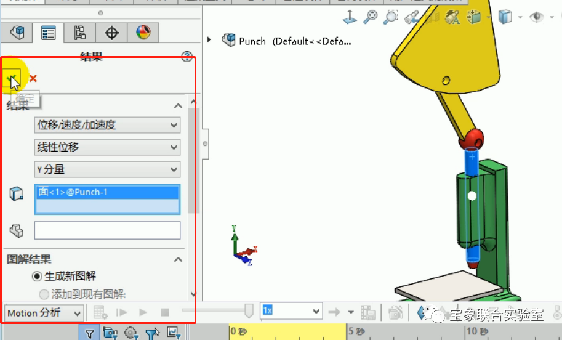Screen dimensions: 562x340
Task: Open the DisplayManager color ball tab
Action: pos(143,33)
